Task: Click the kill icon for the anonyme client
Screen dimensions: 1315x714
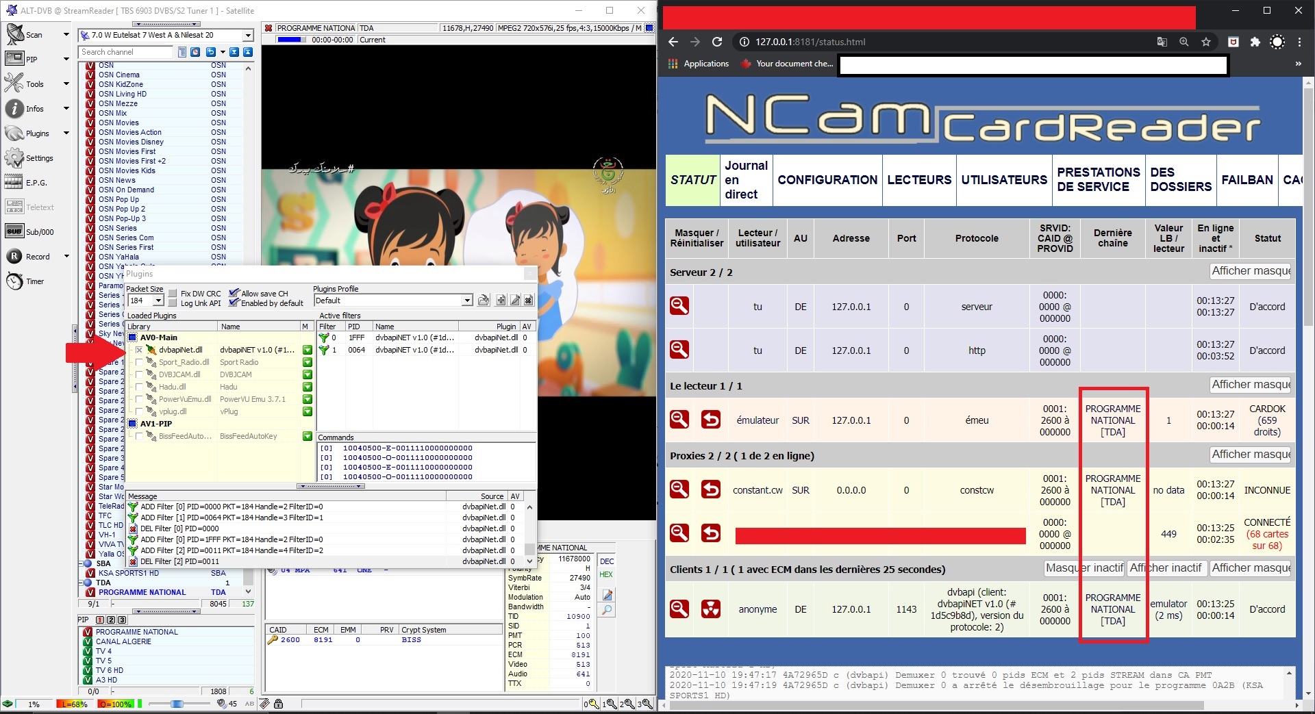Action: tap(711, 608)
